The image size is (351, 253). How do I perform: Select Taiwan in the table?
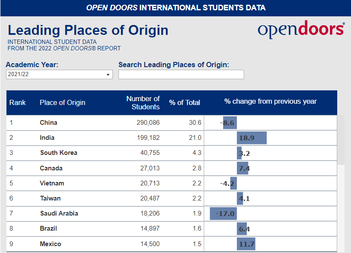[x=50, y=198]
